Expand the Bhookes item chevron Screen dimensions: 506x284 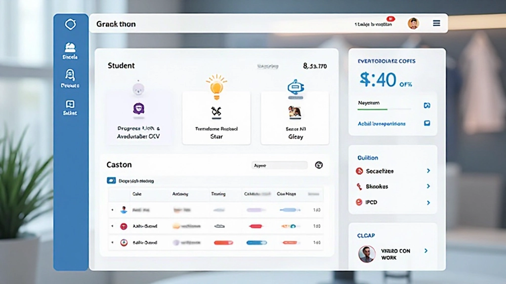point(428,186)
